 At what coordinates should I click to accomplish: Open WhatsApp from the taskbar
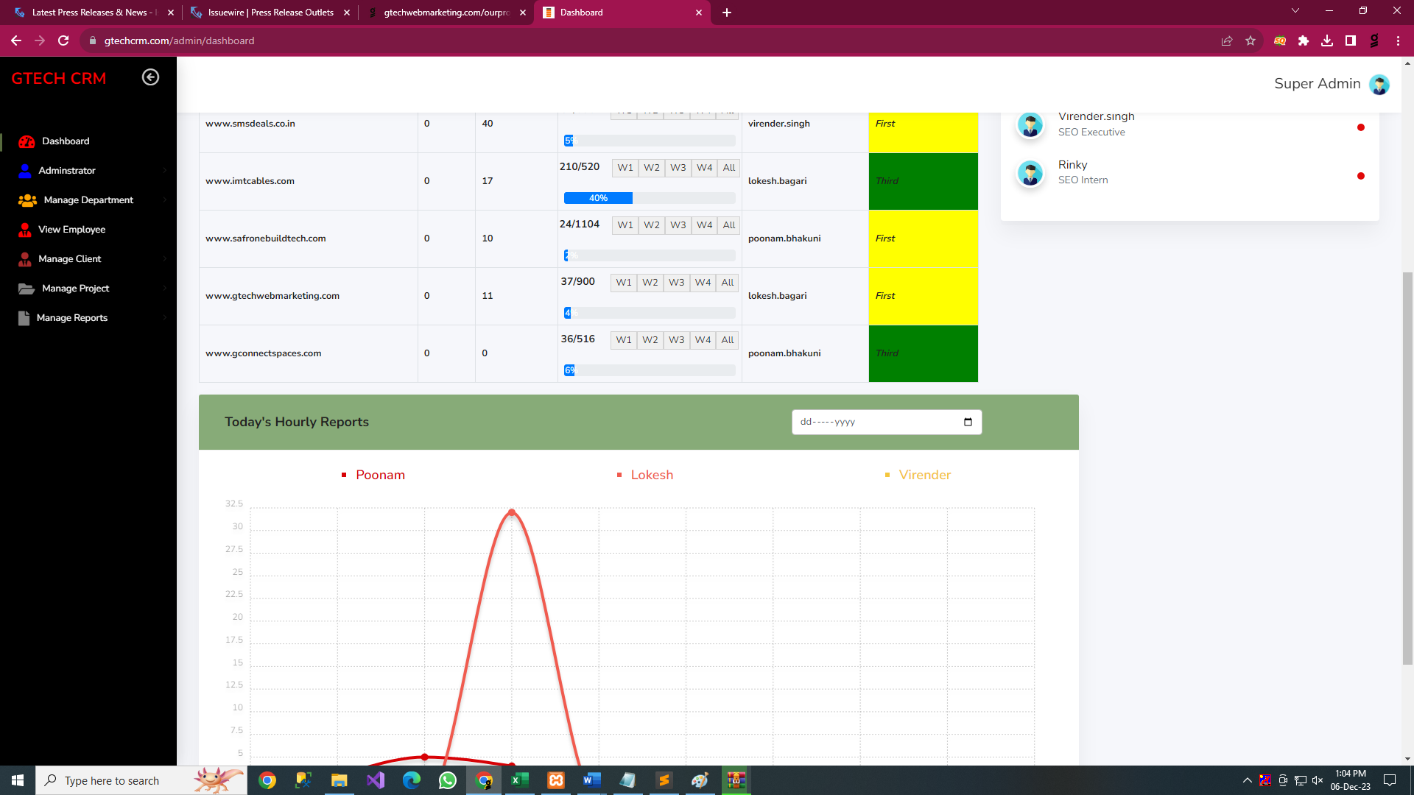[448, 780]
